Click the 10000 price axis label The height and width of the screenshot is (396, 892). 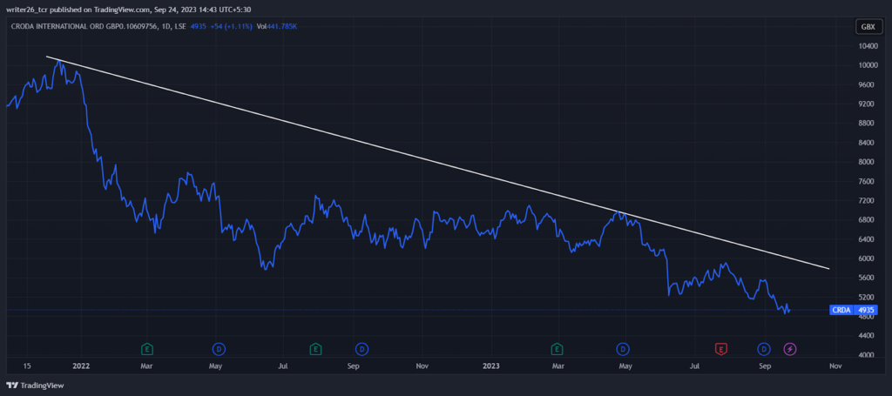pos(867,64)
